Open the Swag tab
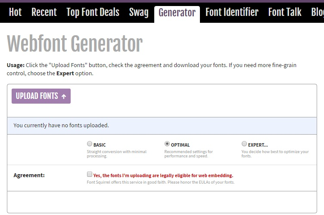Image resolution: width=324 pixels, height=215 pixels. [x=139, y=12]
